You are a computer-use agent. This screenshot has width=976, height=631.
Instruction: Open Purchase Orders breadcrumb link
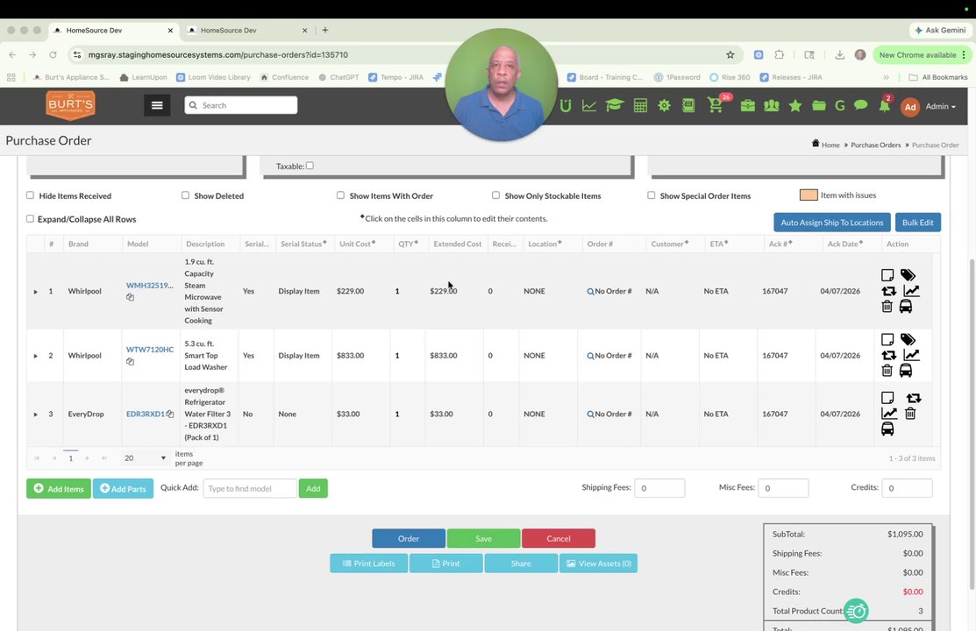tap(875, 145)
